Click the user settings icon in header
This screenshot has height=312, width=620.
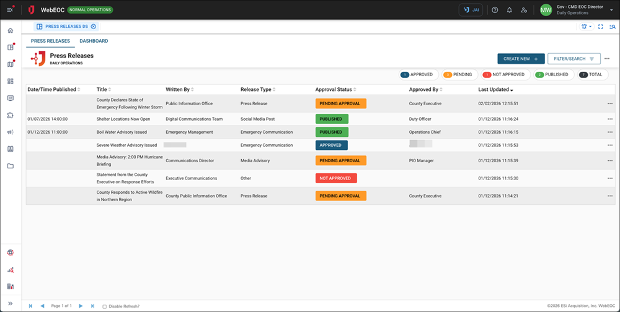click(x=525, y=10)
